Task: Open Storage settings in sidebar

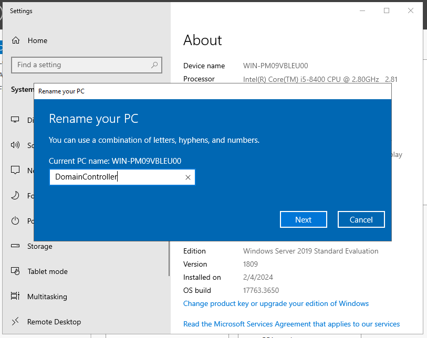Action: coord(40,246)
